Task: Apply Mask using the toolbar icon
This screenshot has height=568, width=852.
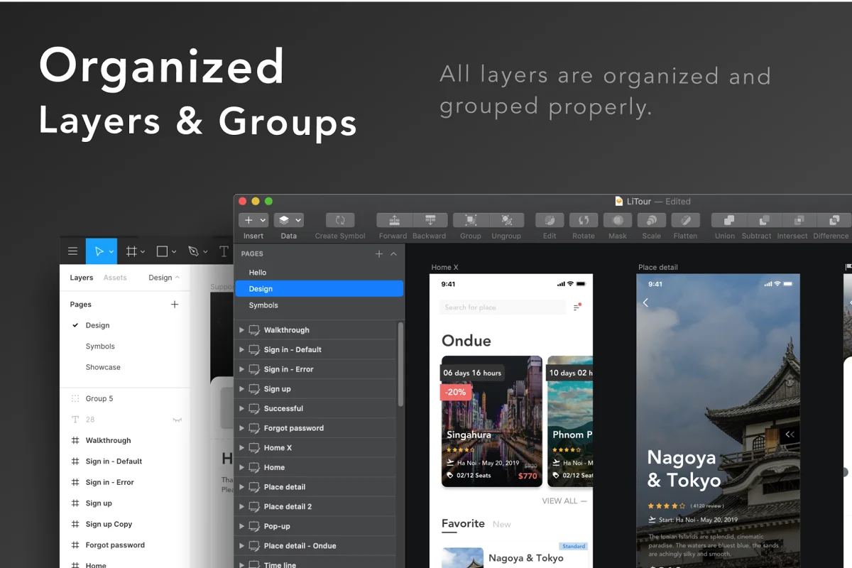Action: 618,220
